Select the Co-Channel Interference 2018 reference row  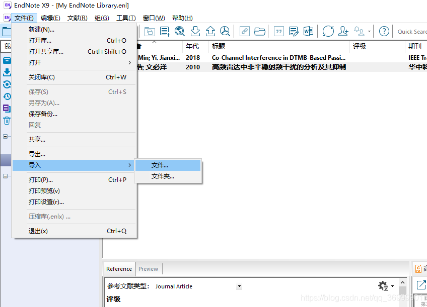tap(282, 58)
